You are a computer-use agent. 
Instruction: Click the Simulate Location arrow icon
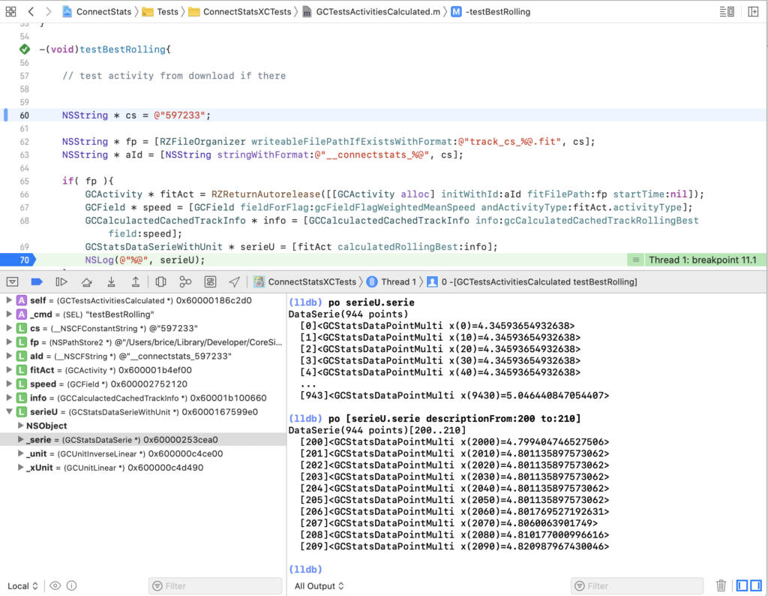[x=235, y=281]
